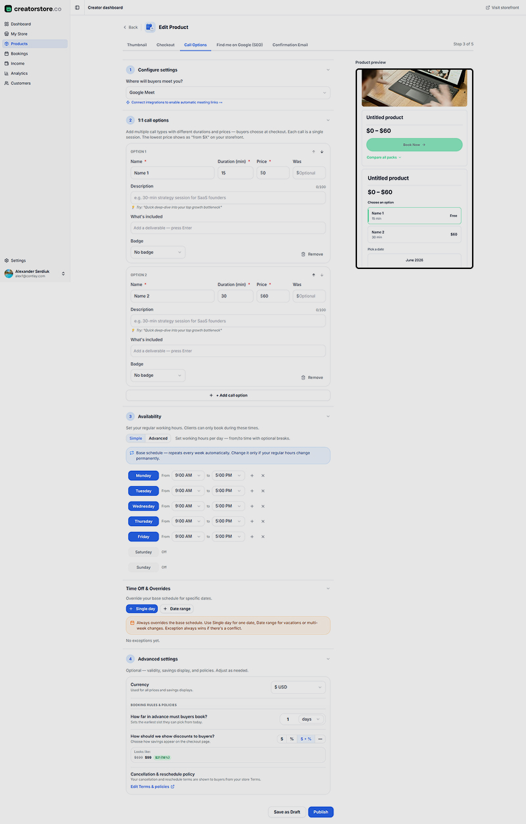This screenshot has height=824, width=526.
Task: Switch to Find me on Google (SEO) tab
Action: [239, 45]
